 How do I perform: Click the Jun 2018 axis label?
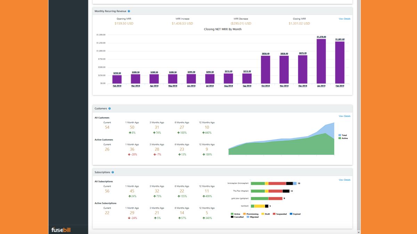[x=191, y=86]
